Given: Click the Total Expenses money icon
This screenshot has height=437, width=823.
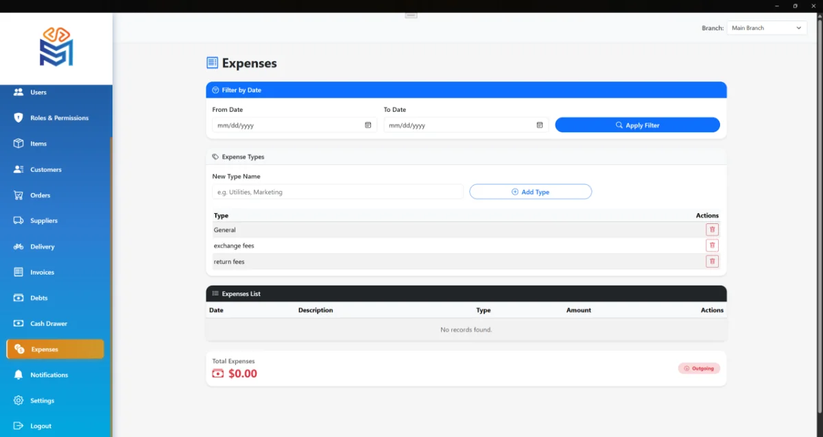Looking at the screenshot, I should [218, 374].
